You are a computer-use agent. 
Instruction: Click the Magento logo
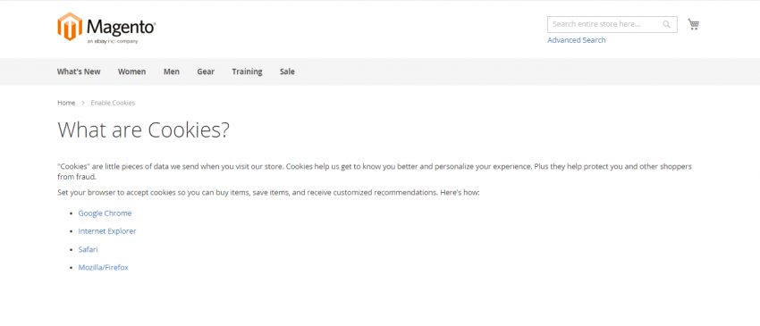point(106,28)
